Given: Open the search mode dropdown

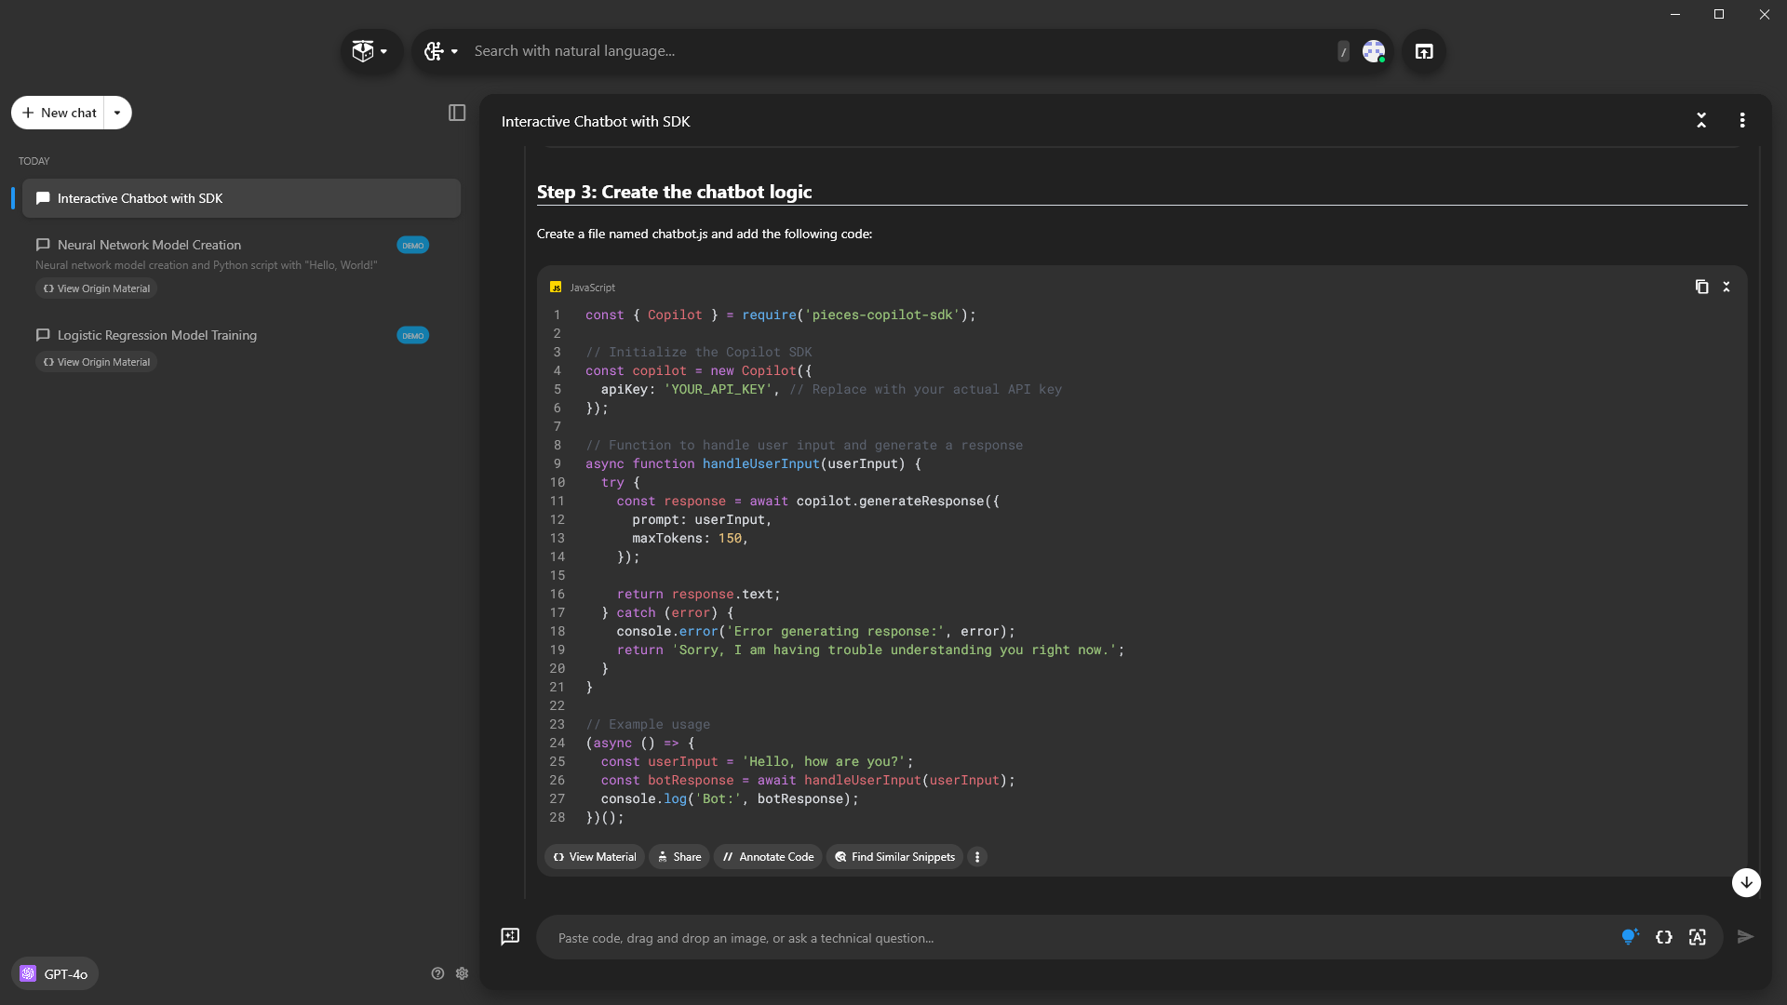Looking at the screenshot, I should [441, 51].
